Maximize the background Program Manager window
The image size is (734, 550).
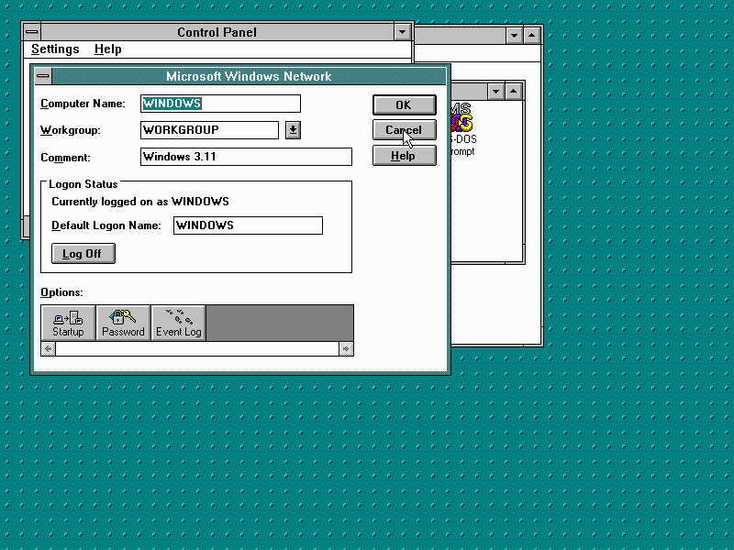pos(533,36)
